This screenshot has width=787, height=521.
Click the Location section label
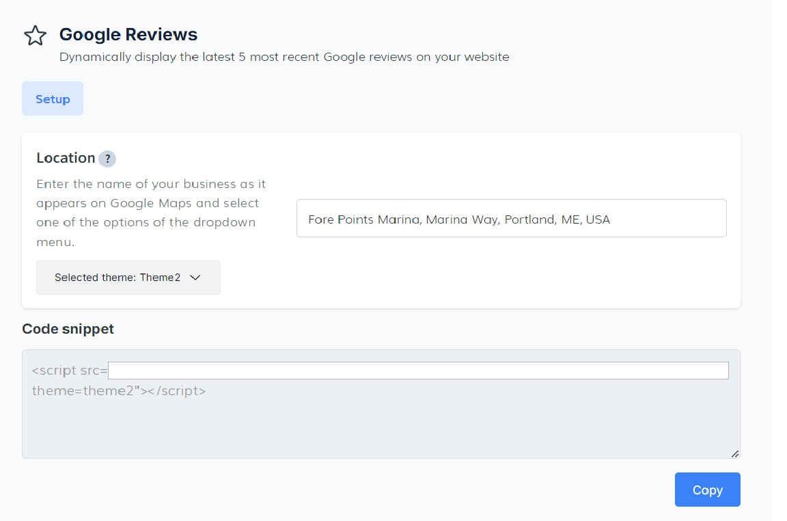tap(66, 158)
